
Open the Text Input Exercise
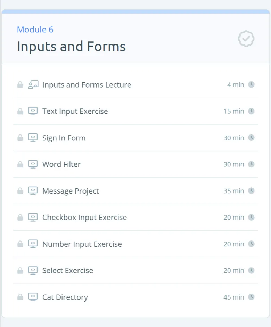pyautogui.click(x=136, y=111)
